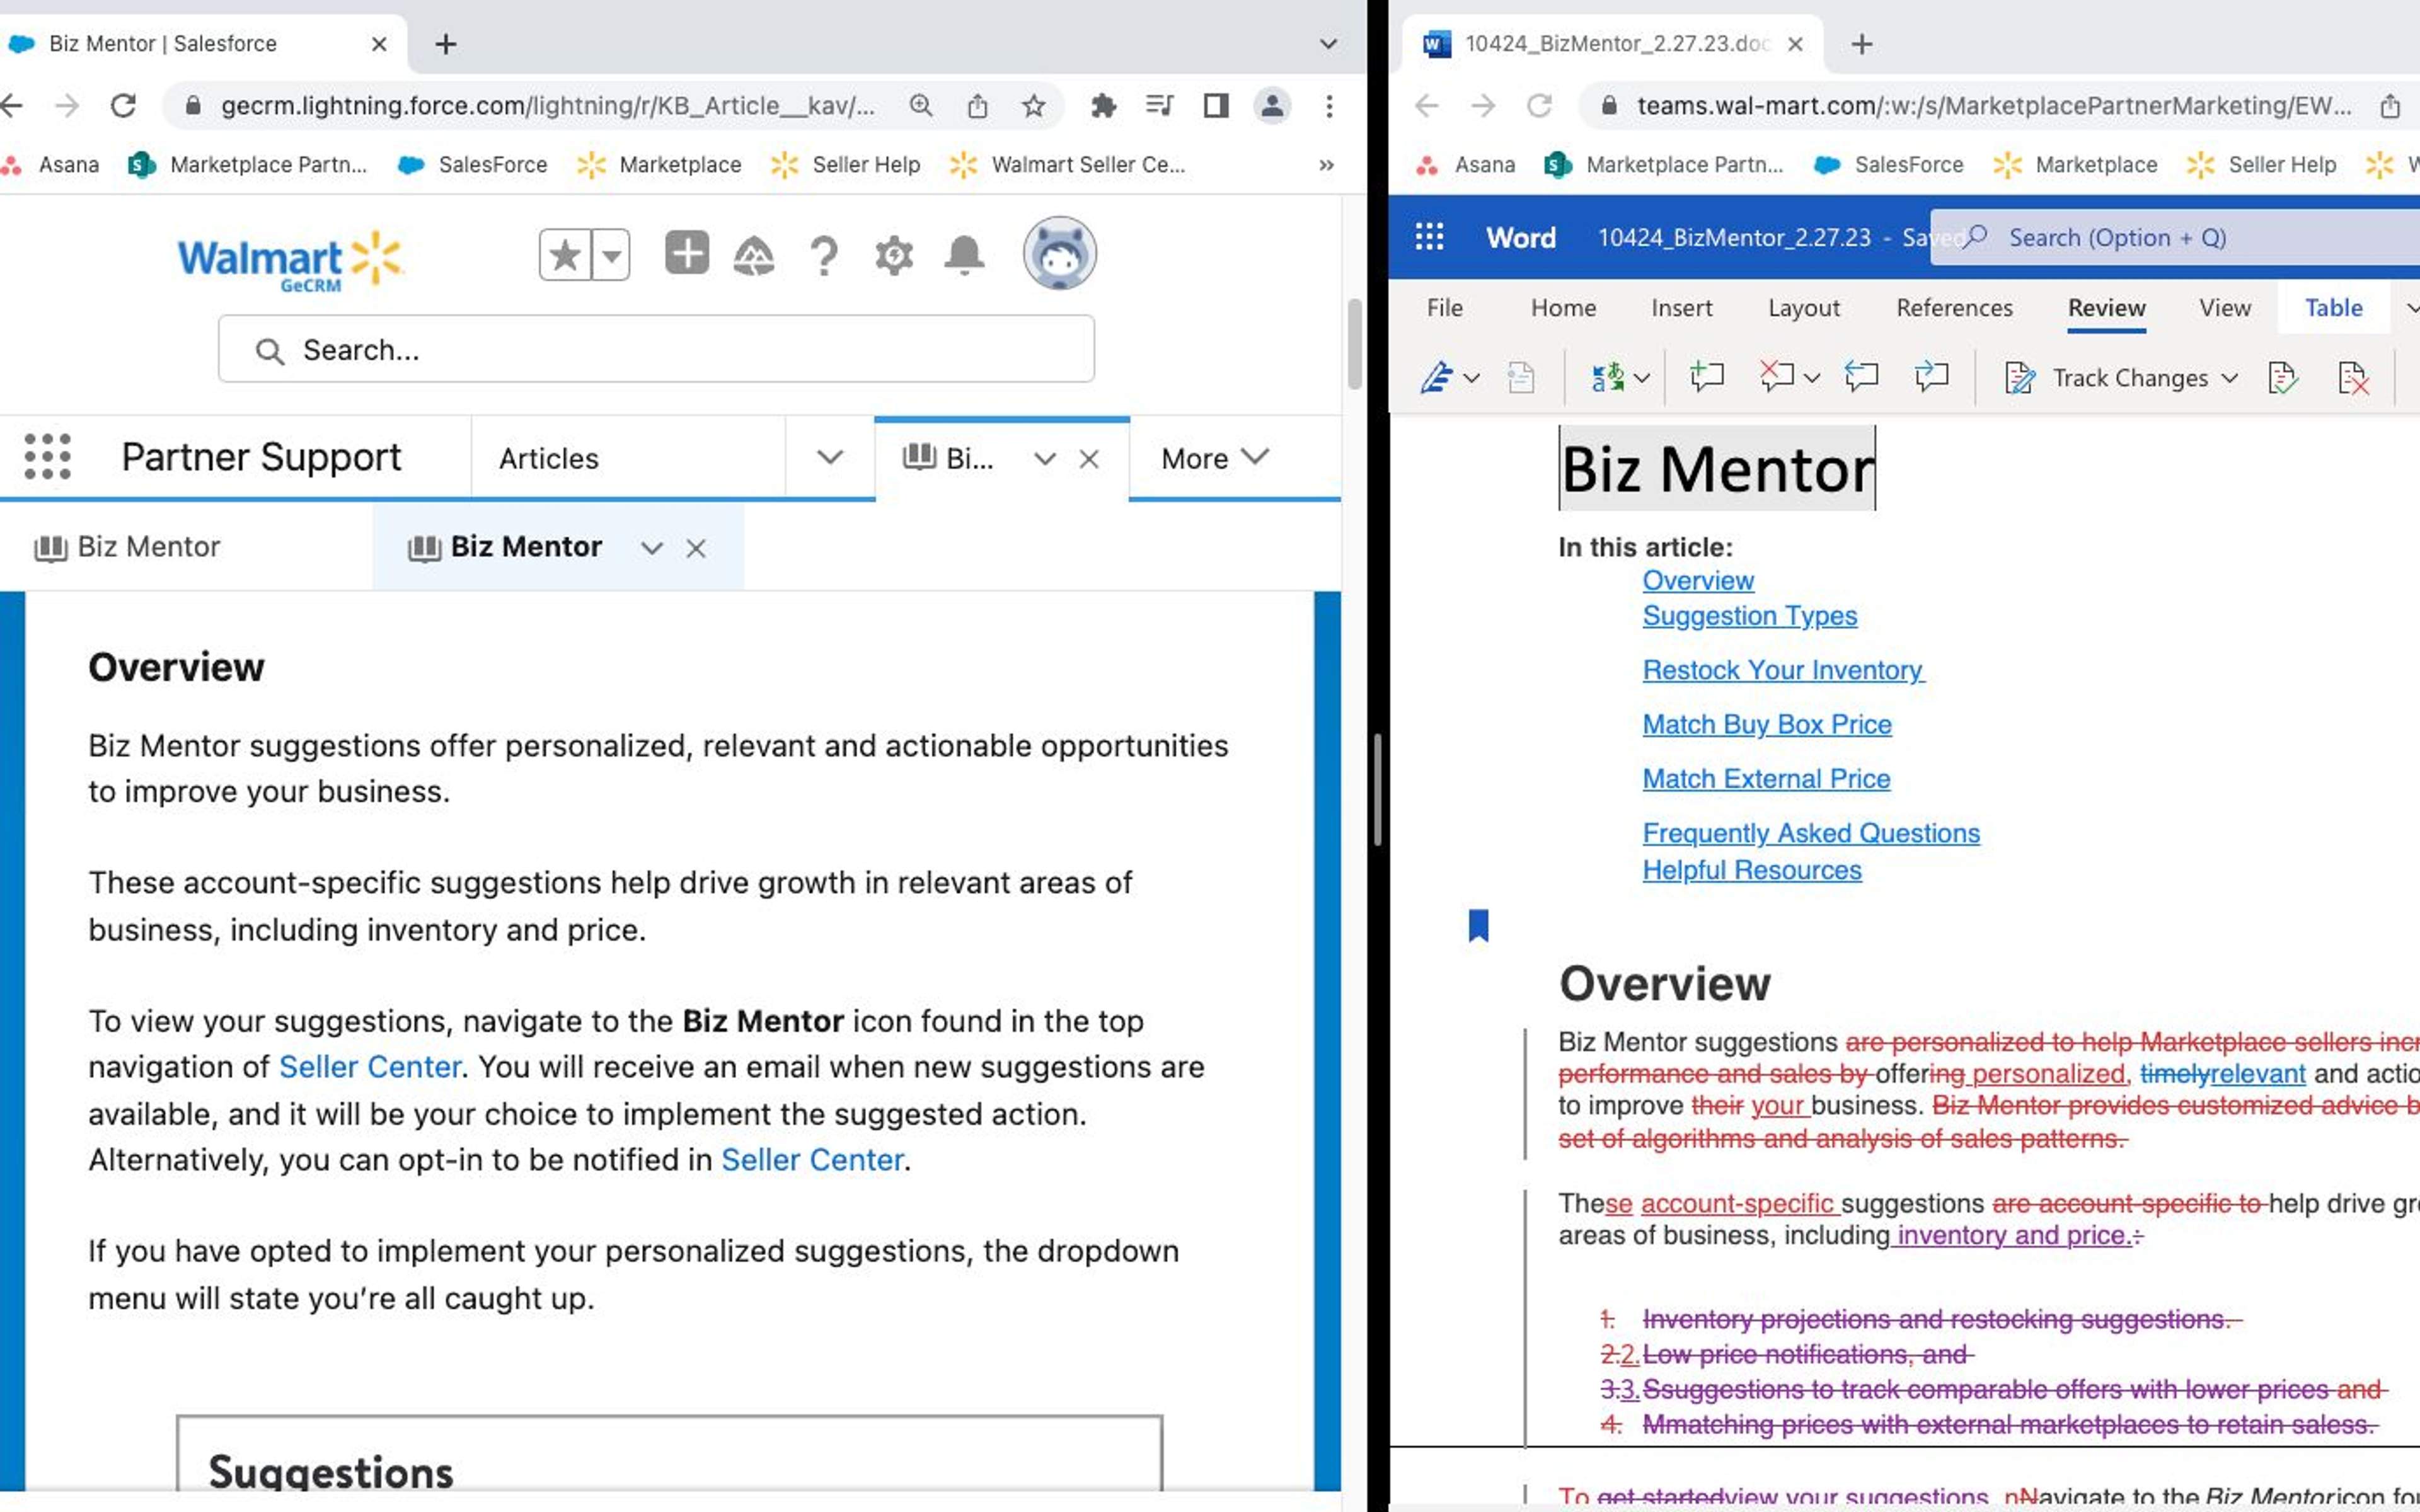The height and width of the screenshot is (1512, 2420).
Task: Click the Restock Your Inventory link
Action: point(1783,670)
